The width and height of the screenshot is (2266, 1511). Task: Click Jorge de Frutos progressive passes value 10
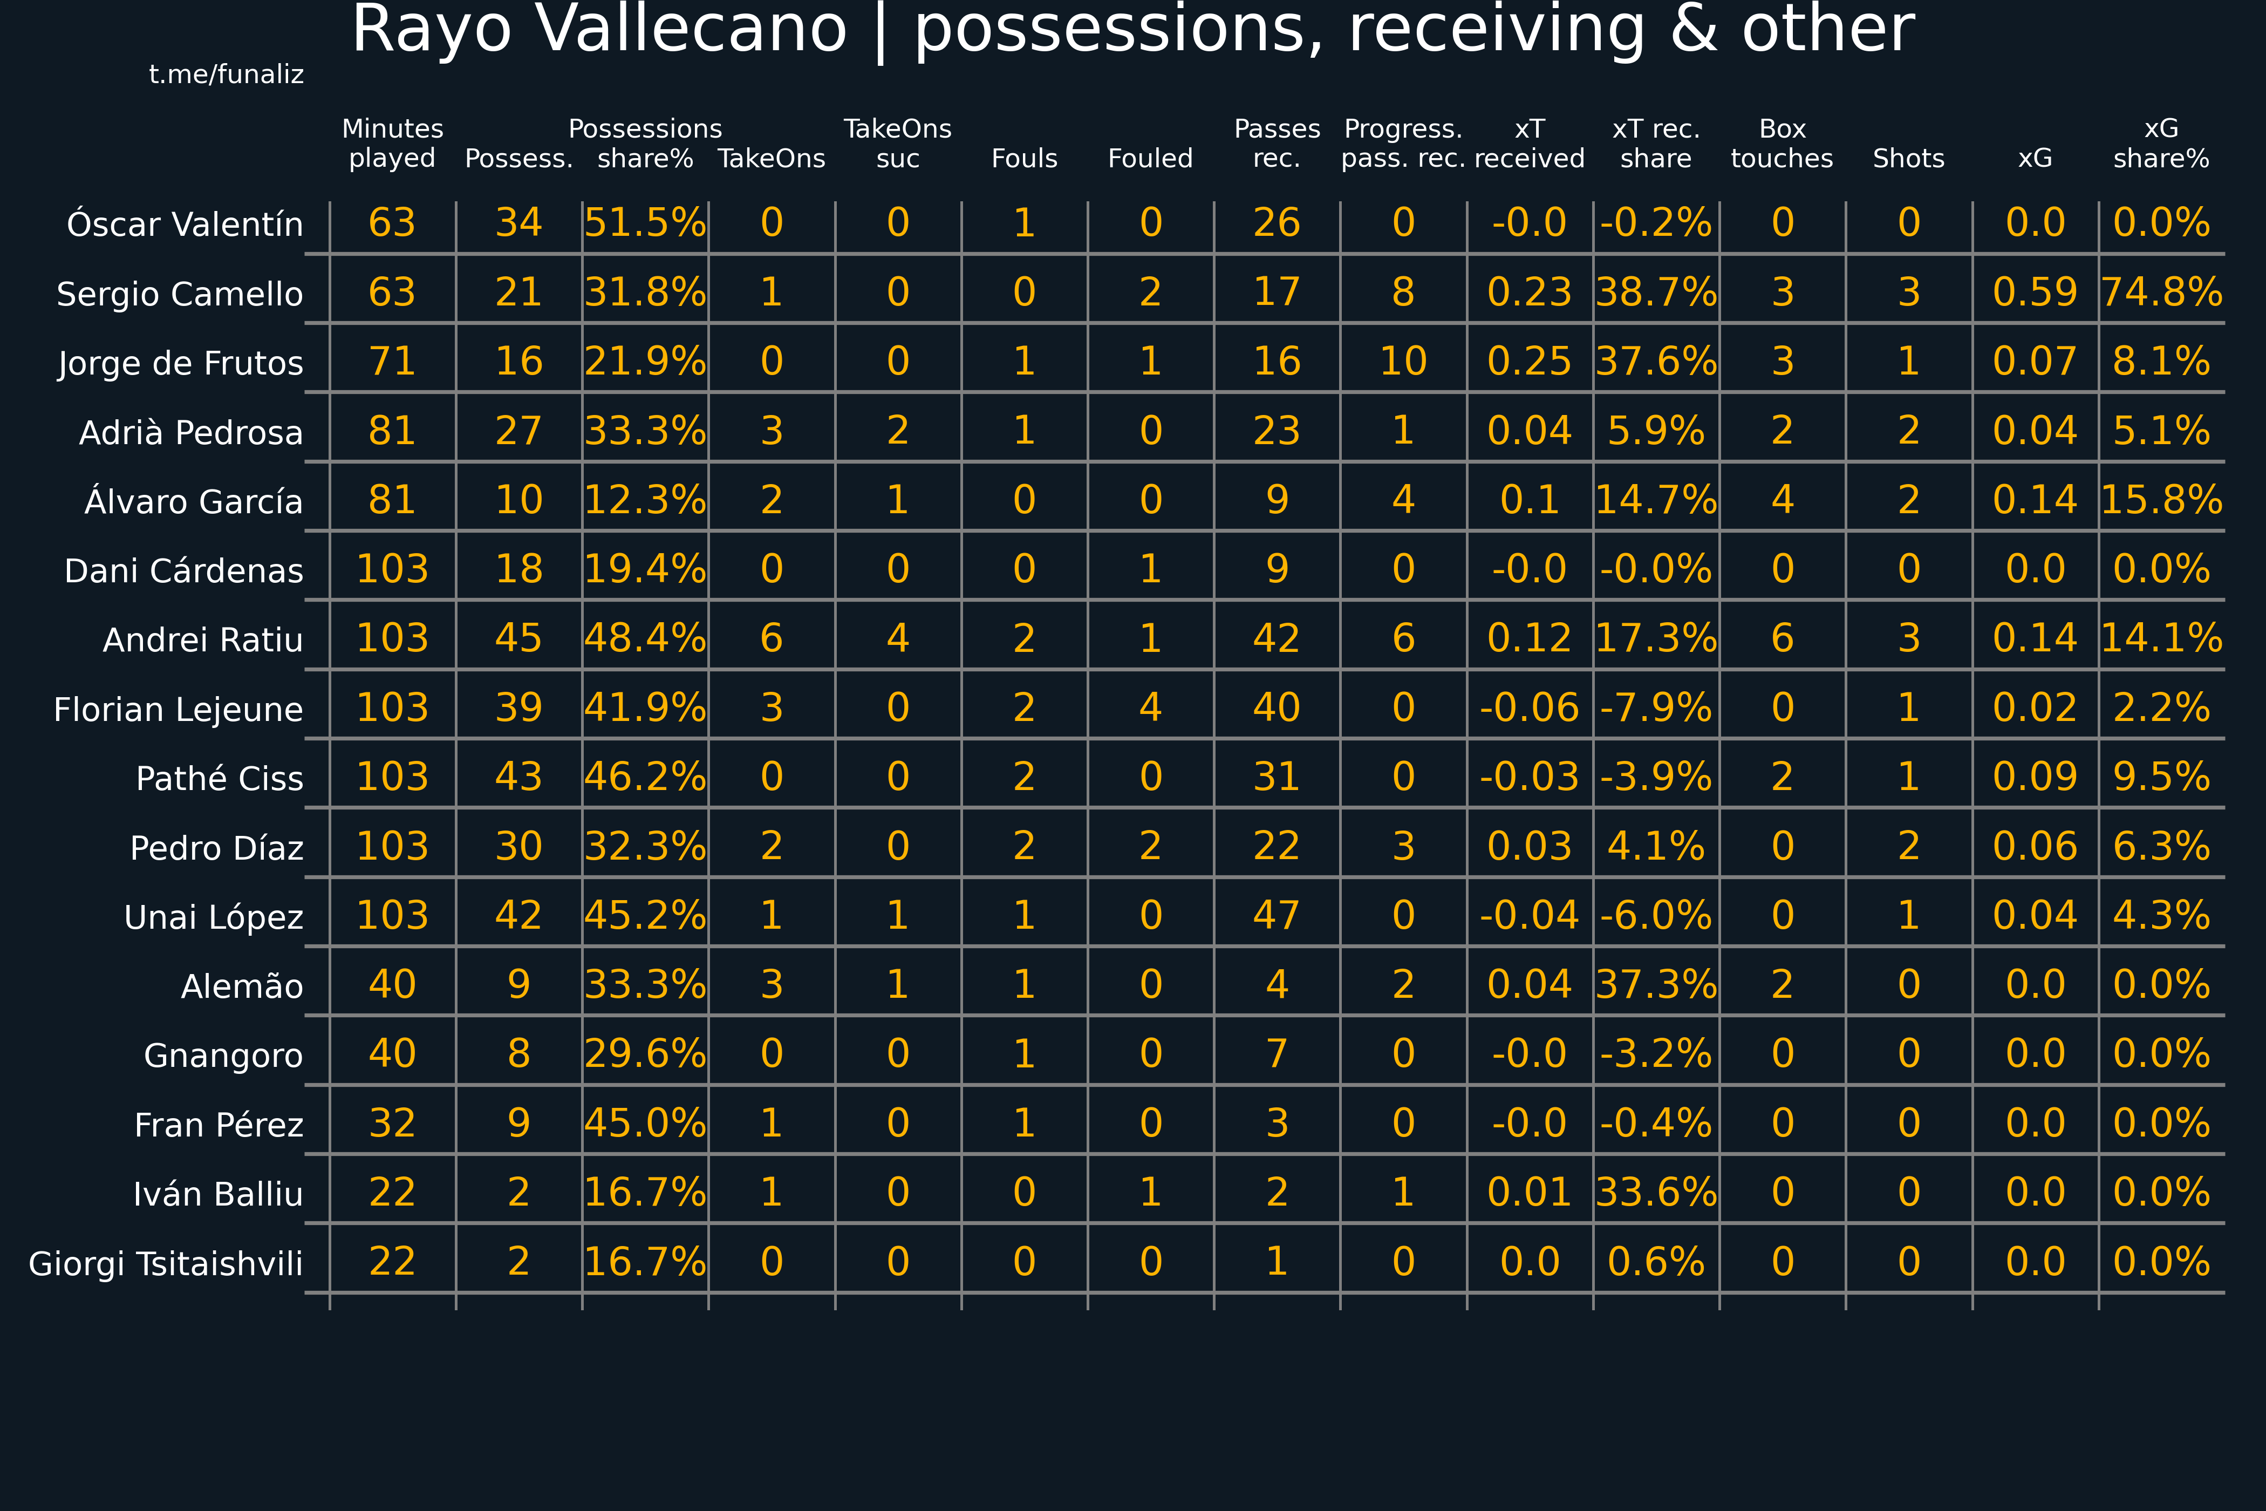pyautogui.click(x=1403, y=362)
